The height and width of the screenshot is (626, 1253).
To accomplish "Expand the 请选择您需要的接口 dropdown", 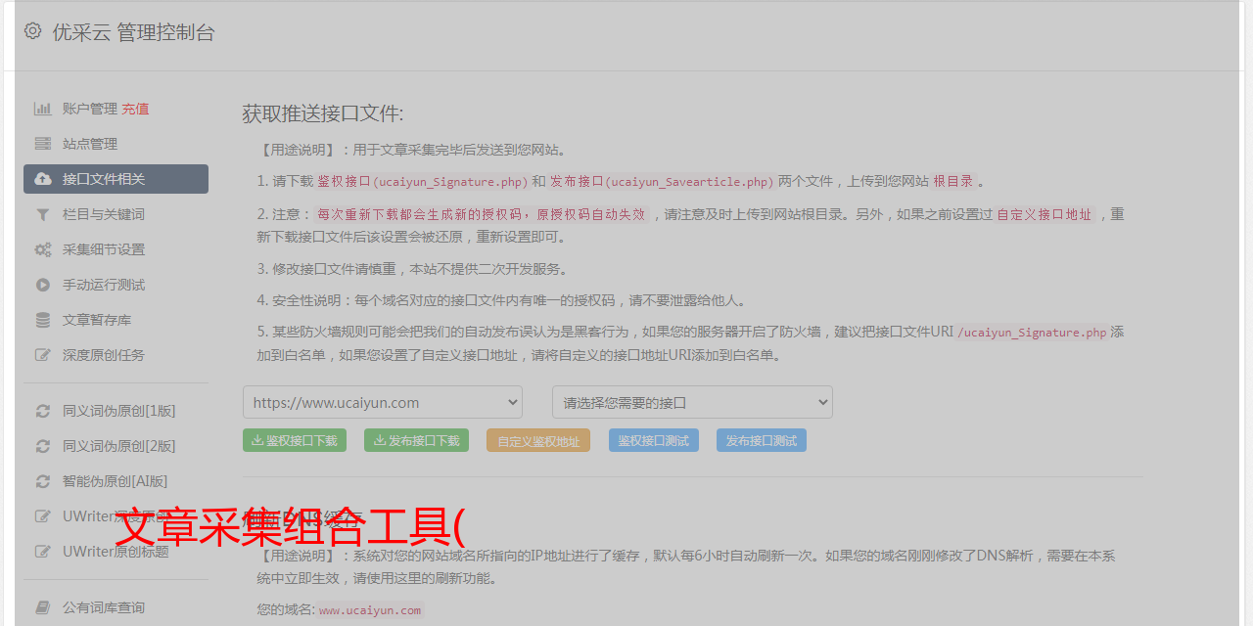I will [x=692, y=402].
